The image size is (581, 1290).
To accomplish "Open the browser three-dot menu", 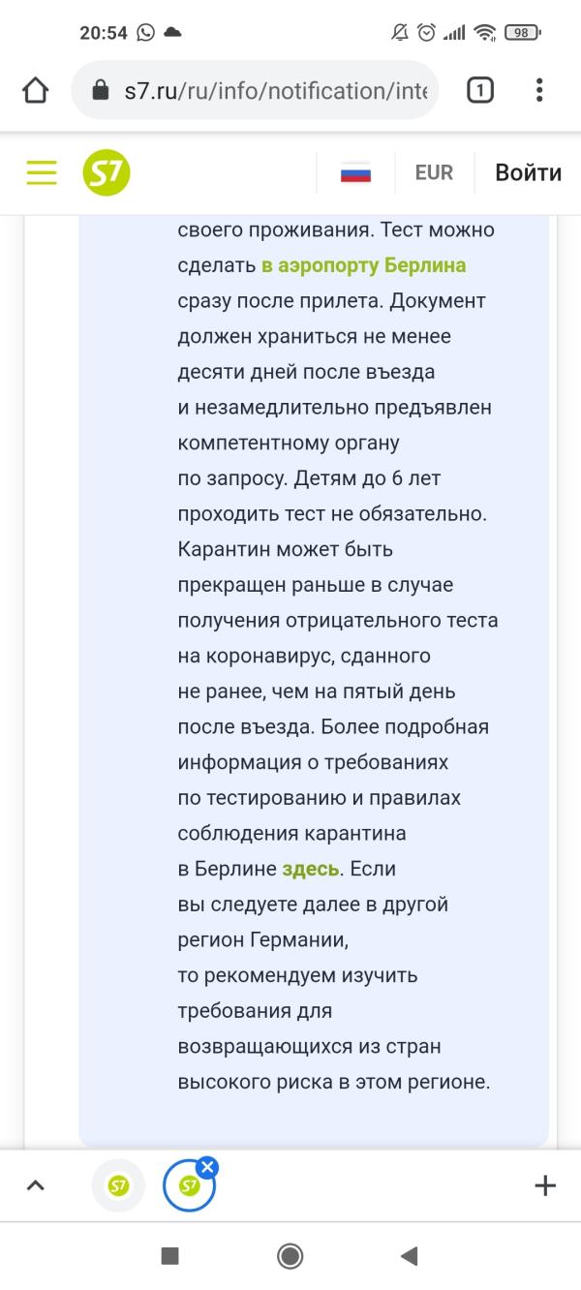I will [x=539, y=91].
